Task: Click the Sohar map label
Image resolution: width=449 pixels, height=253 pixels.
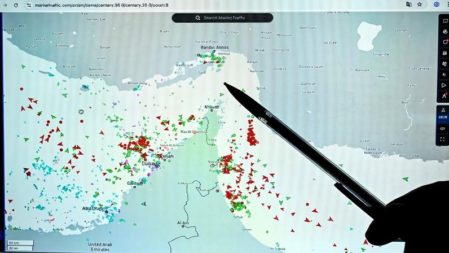Action: (x=238, y=217)
